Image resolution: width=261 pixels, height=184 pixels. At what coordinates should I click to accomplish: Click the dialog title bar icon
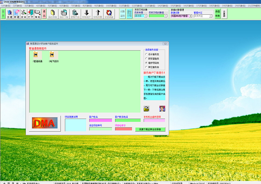tap(28, 44)
